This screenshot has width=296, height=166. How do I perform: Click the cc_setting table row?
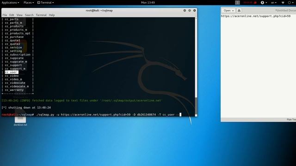(13, 51)
